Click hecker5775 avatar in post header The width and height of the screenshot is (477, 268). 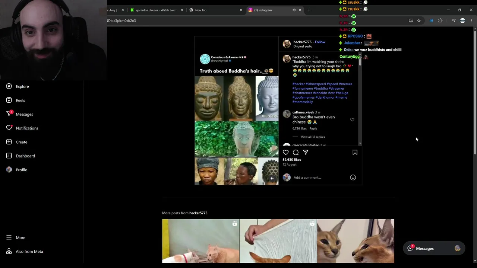coord(287,44)
